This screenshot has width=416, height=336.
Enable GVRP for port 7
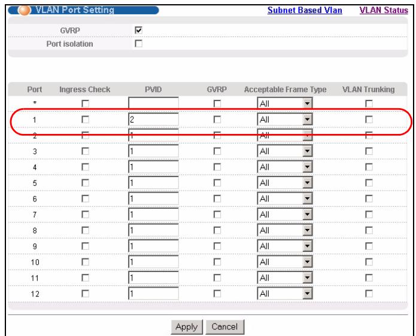click(217, 215)
